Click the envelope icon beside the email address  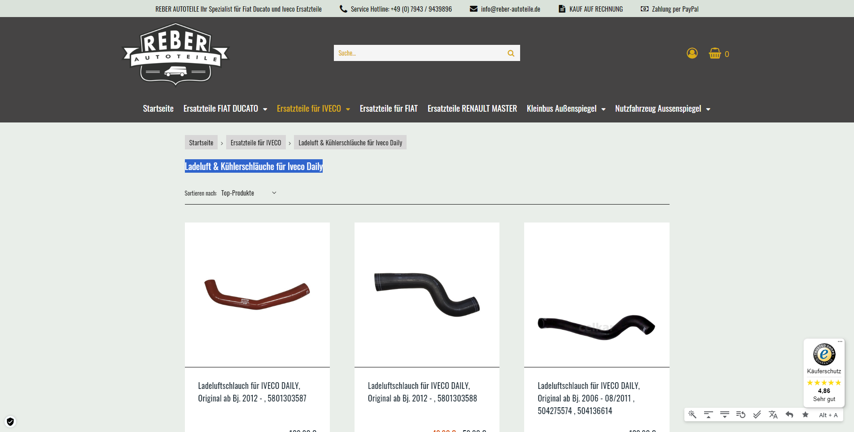[473, 9]
